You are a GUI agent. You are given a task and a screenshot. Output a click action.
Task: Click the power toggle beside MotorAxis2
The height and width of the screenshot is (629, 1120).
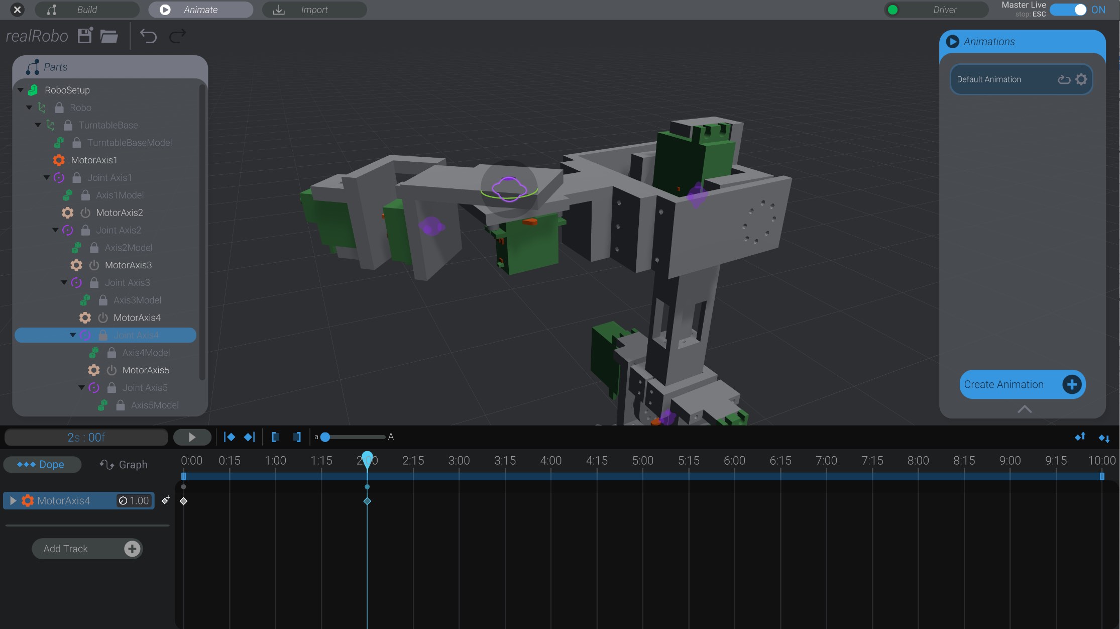(84, 213)
